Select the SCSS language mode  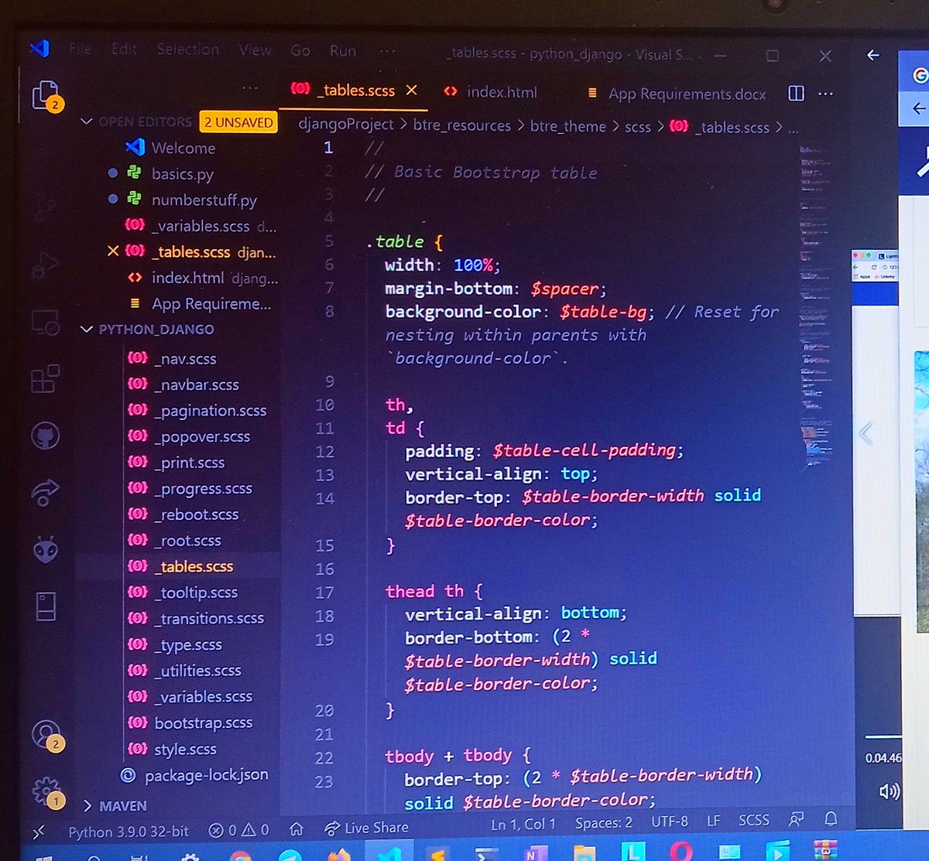tap(753, 821)
